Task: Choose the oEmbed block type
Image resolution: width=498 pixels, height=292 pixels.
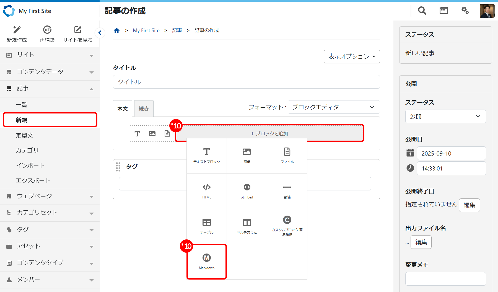Action: 247,191
